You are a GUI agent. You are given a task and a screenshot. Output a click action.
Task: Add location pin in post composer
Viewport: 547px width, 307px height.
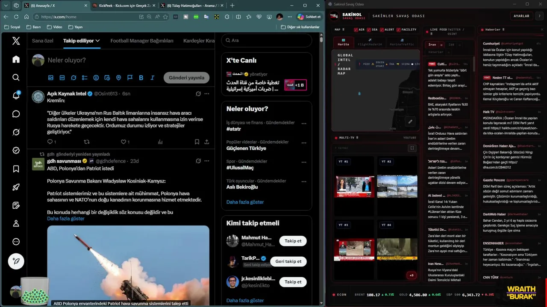pos(118,78)
